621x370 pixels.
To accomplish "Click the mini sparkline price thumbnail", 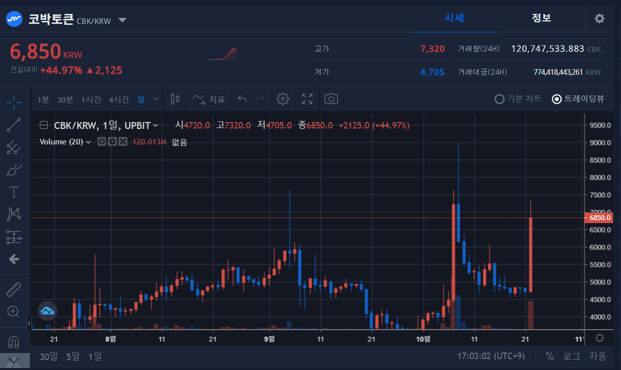I will coord(223,54).
